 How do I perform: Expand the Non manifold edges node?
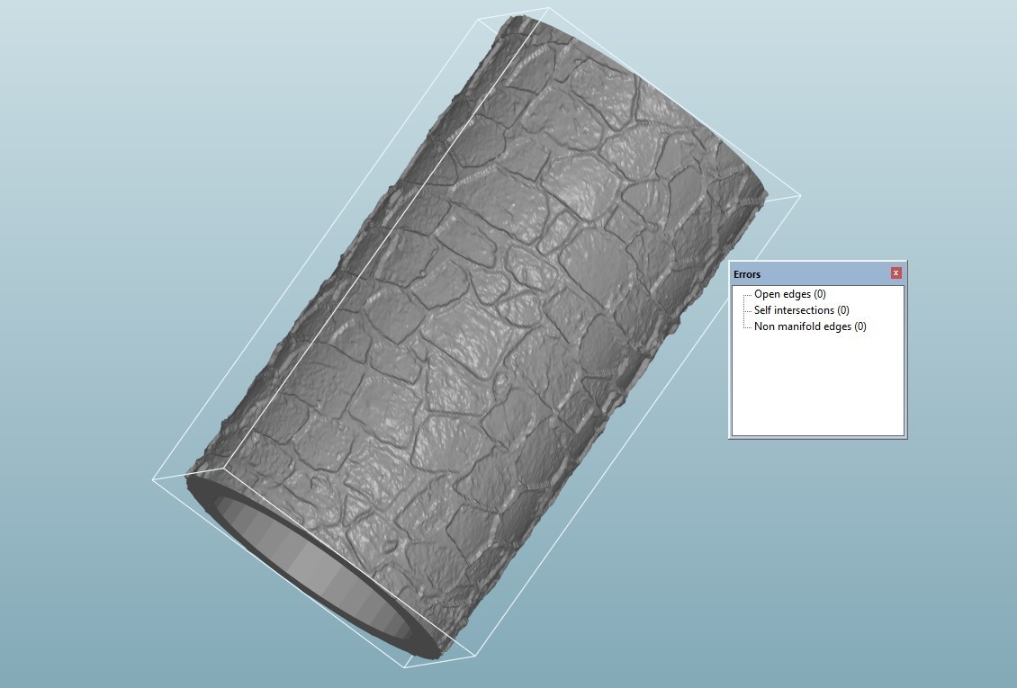click(746, 326)
